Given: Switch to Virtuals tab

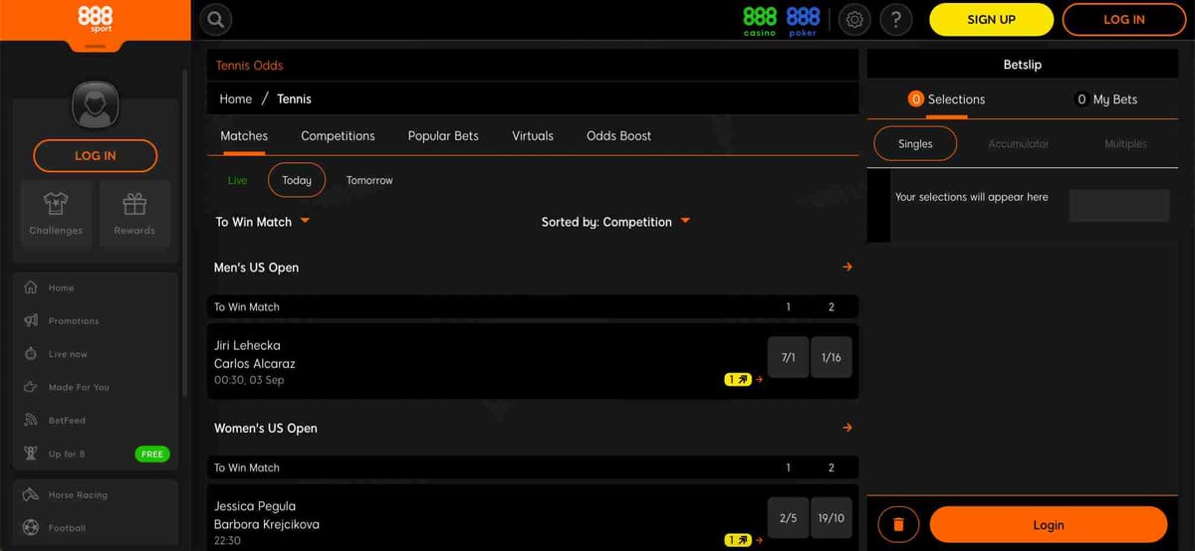Looking at the screenshot, I should (x=533, y=136).
